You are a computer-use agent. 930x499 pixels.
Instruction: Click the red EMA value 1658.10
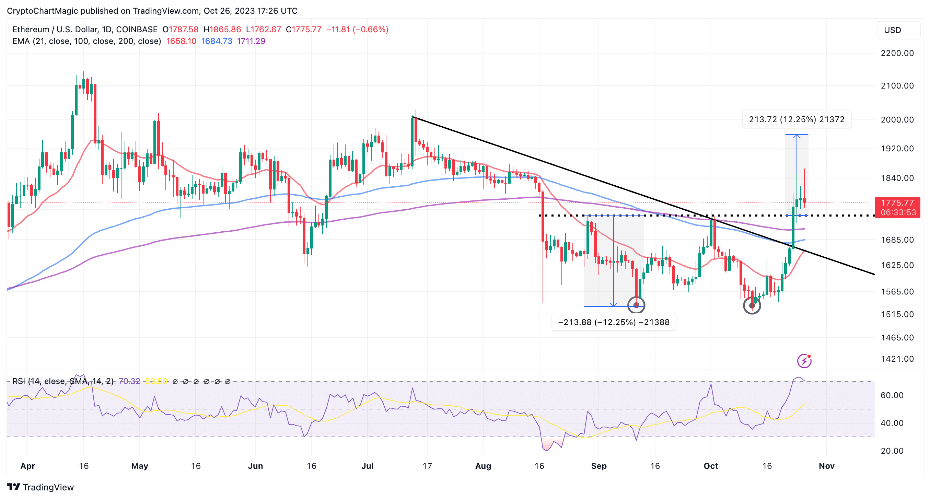(x=181, y=41)
